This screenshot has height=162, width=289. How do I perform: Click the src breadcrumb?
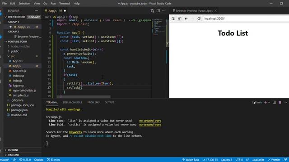click(47, 17)
